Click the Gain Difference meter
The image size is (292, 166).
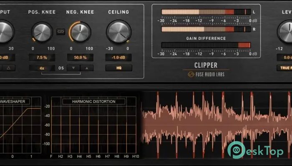click(206, 45)
